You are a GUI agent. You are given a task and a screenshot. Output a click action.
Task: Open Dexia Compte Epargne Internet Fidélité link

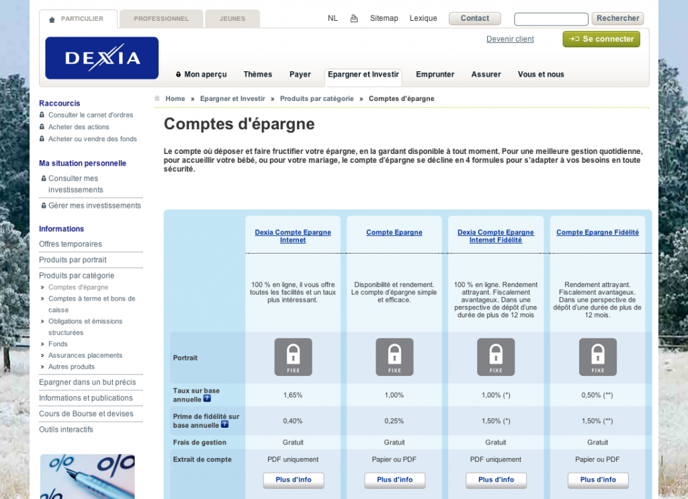496,236
